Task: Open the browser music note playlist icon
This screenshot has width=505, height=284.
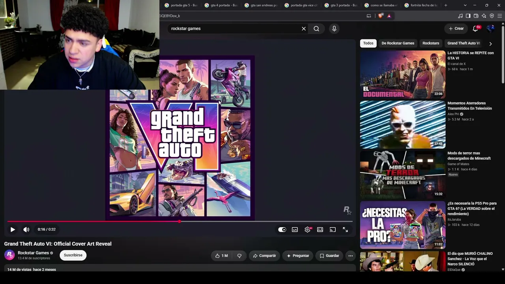Action: tap(460, 16)
